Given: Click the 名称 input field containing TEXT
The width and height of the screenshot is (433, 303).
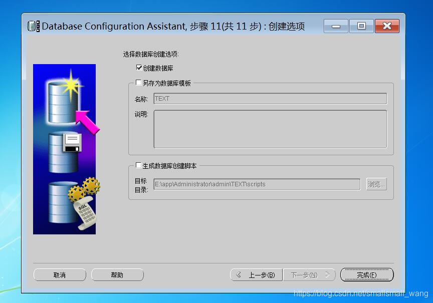Looking at the screenshot, I should [270, 99].
